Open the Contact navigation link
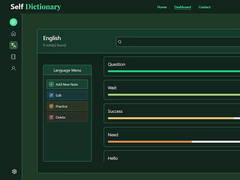The image size is (240, 180). (x=205, y=7)
